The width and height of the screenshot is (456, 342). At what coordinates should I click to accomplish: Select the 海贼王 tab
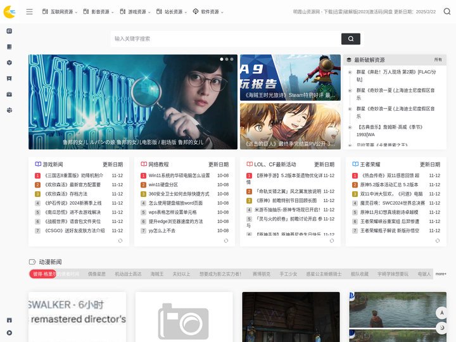pos(157,274)
